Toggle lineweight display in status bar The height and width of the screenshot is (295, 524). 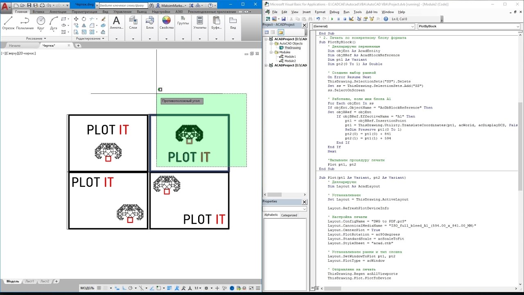point(169,288)
